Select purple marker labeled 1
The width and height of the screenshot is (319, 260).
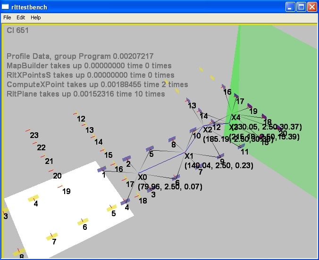pyautogui.click(x=102, y=169)
